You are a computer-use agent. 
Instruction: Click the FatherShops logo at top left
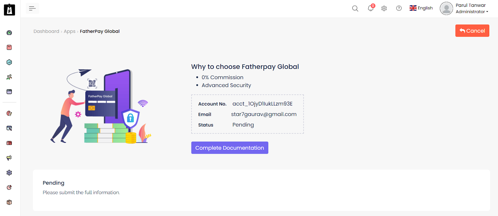pyautogui.click(x=9, y=10)
